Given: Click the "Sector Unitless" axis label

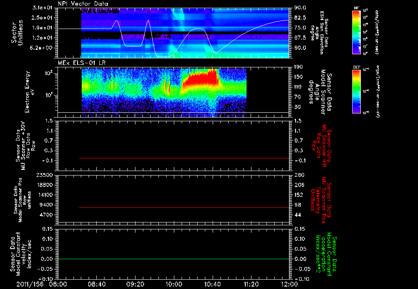Looking at the screenshot, I should click(17, 33).
